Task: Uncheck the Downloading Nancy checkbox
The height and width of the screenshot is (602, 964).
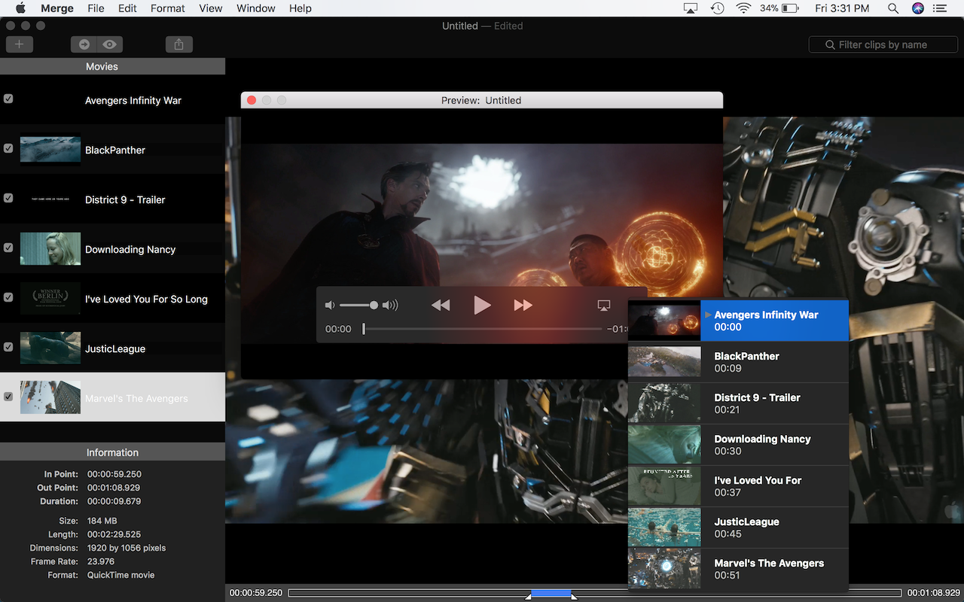Action: tap(8, 248)
